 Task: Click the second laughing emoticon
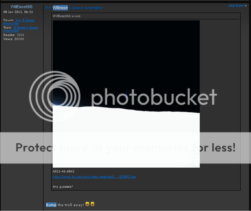coord(92,204)
